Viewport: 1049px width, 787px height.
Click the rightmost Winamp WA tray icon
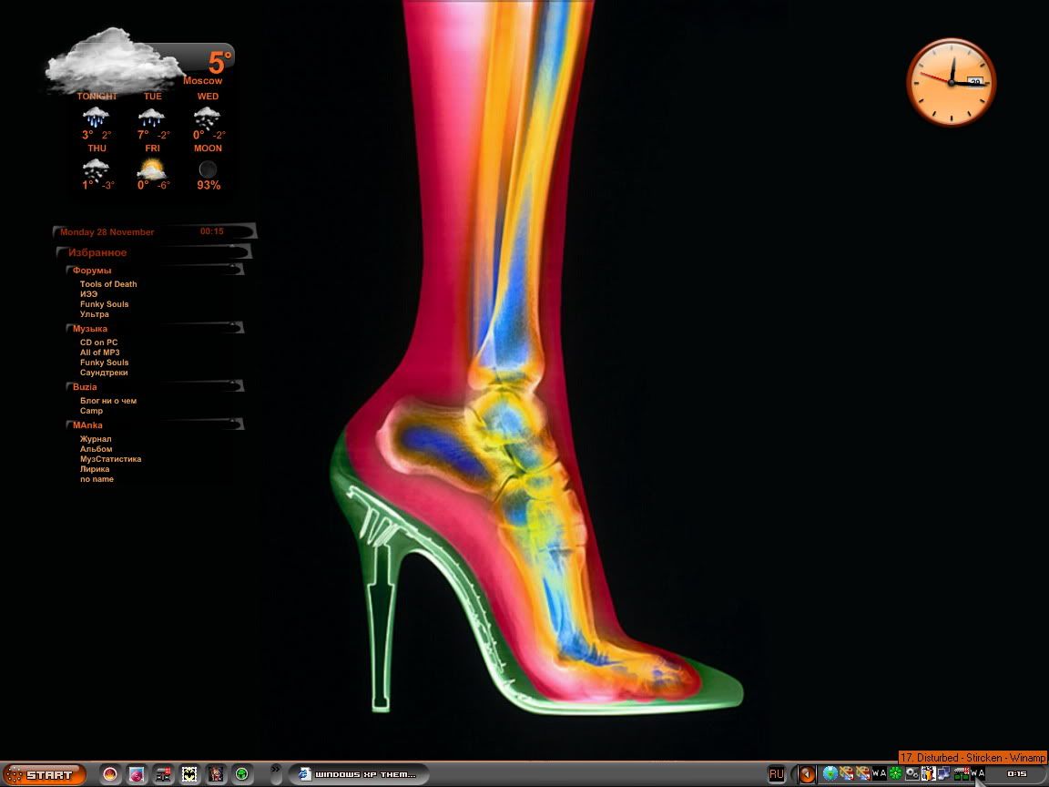[977, 774]
